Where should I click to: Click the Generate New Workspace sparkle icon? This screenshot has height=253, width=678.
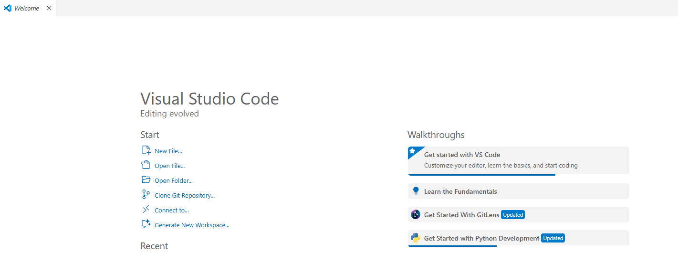pyautogui.click(x=146, y=224)
